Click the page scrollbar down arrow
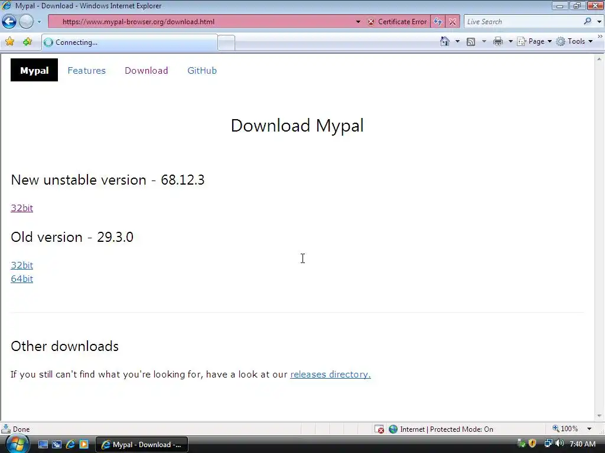The width and height of the screenshot is (605, 453). coord(599,416)
